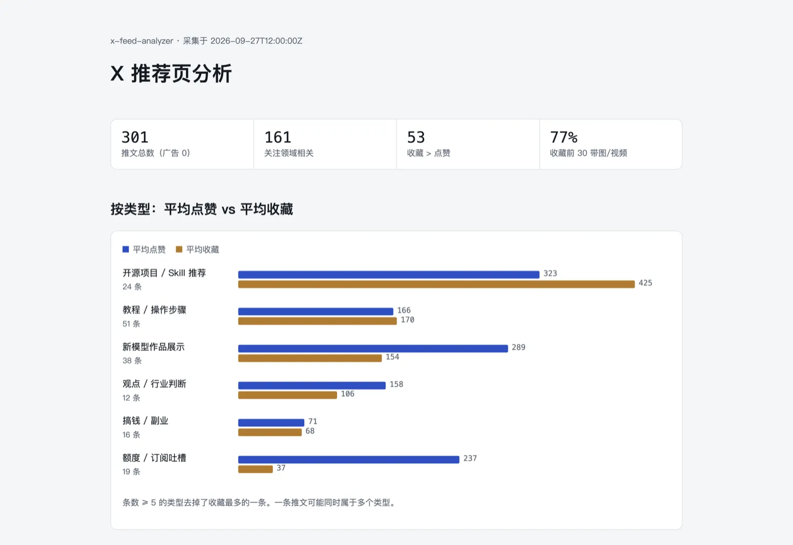Click the 16 条 count text
The height and width of the screenshot is (545, 793).
click(131, 435)
